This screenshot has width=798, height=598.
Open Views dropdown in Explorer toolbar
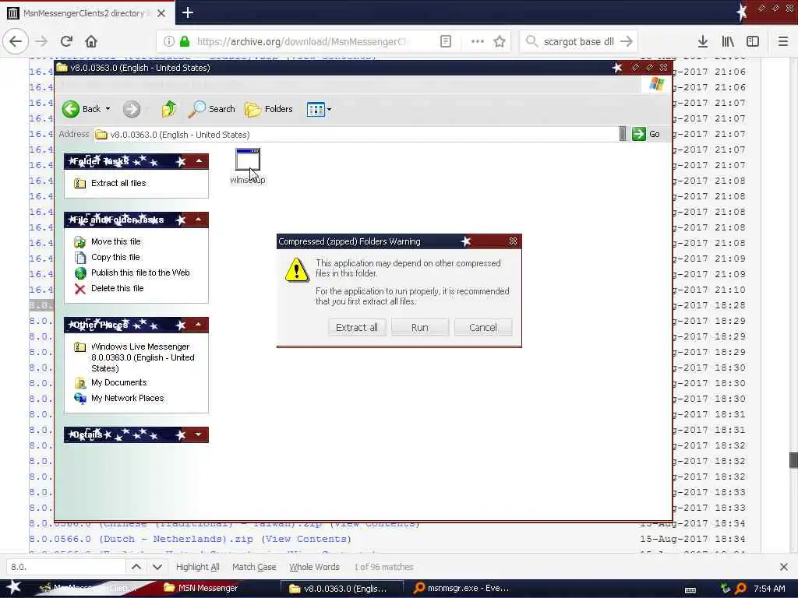(x=319, y=109)
